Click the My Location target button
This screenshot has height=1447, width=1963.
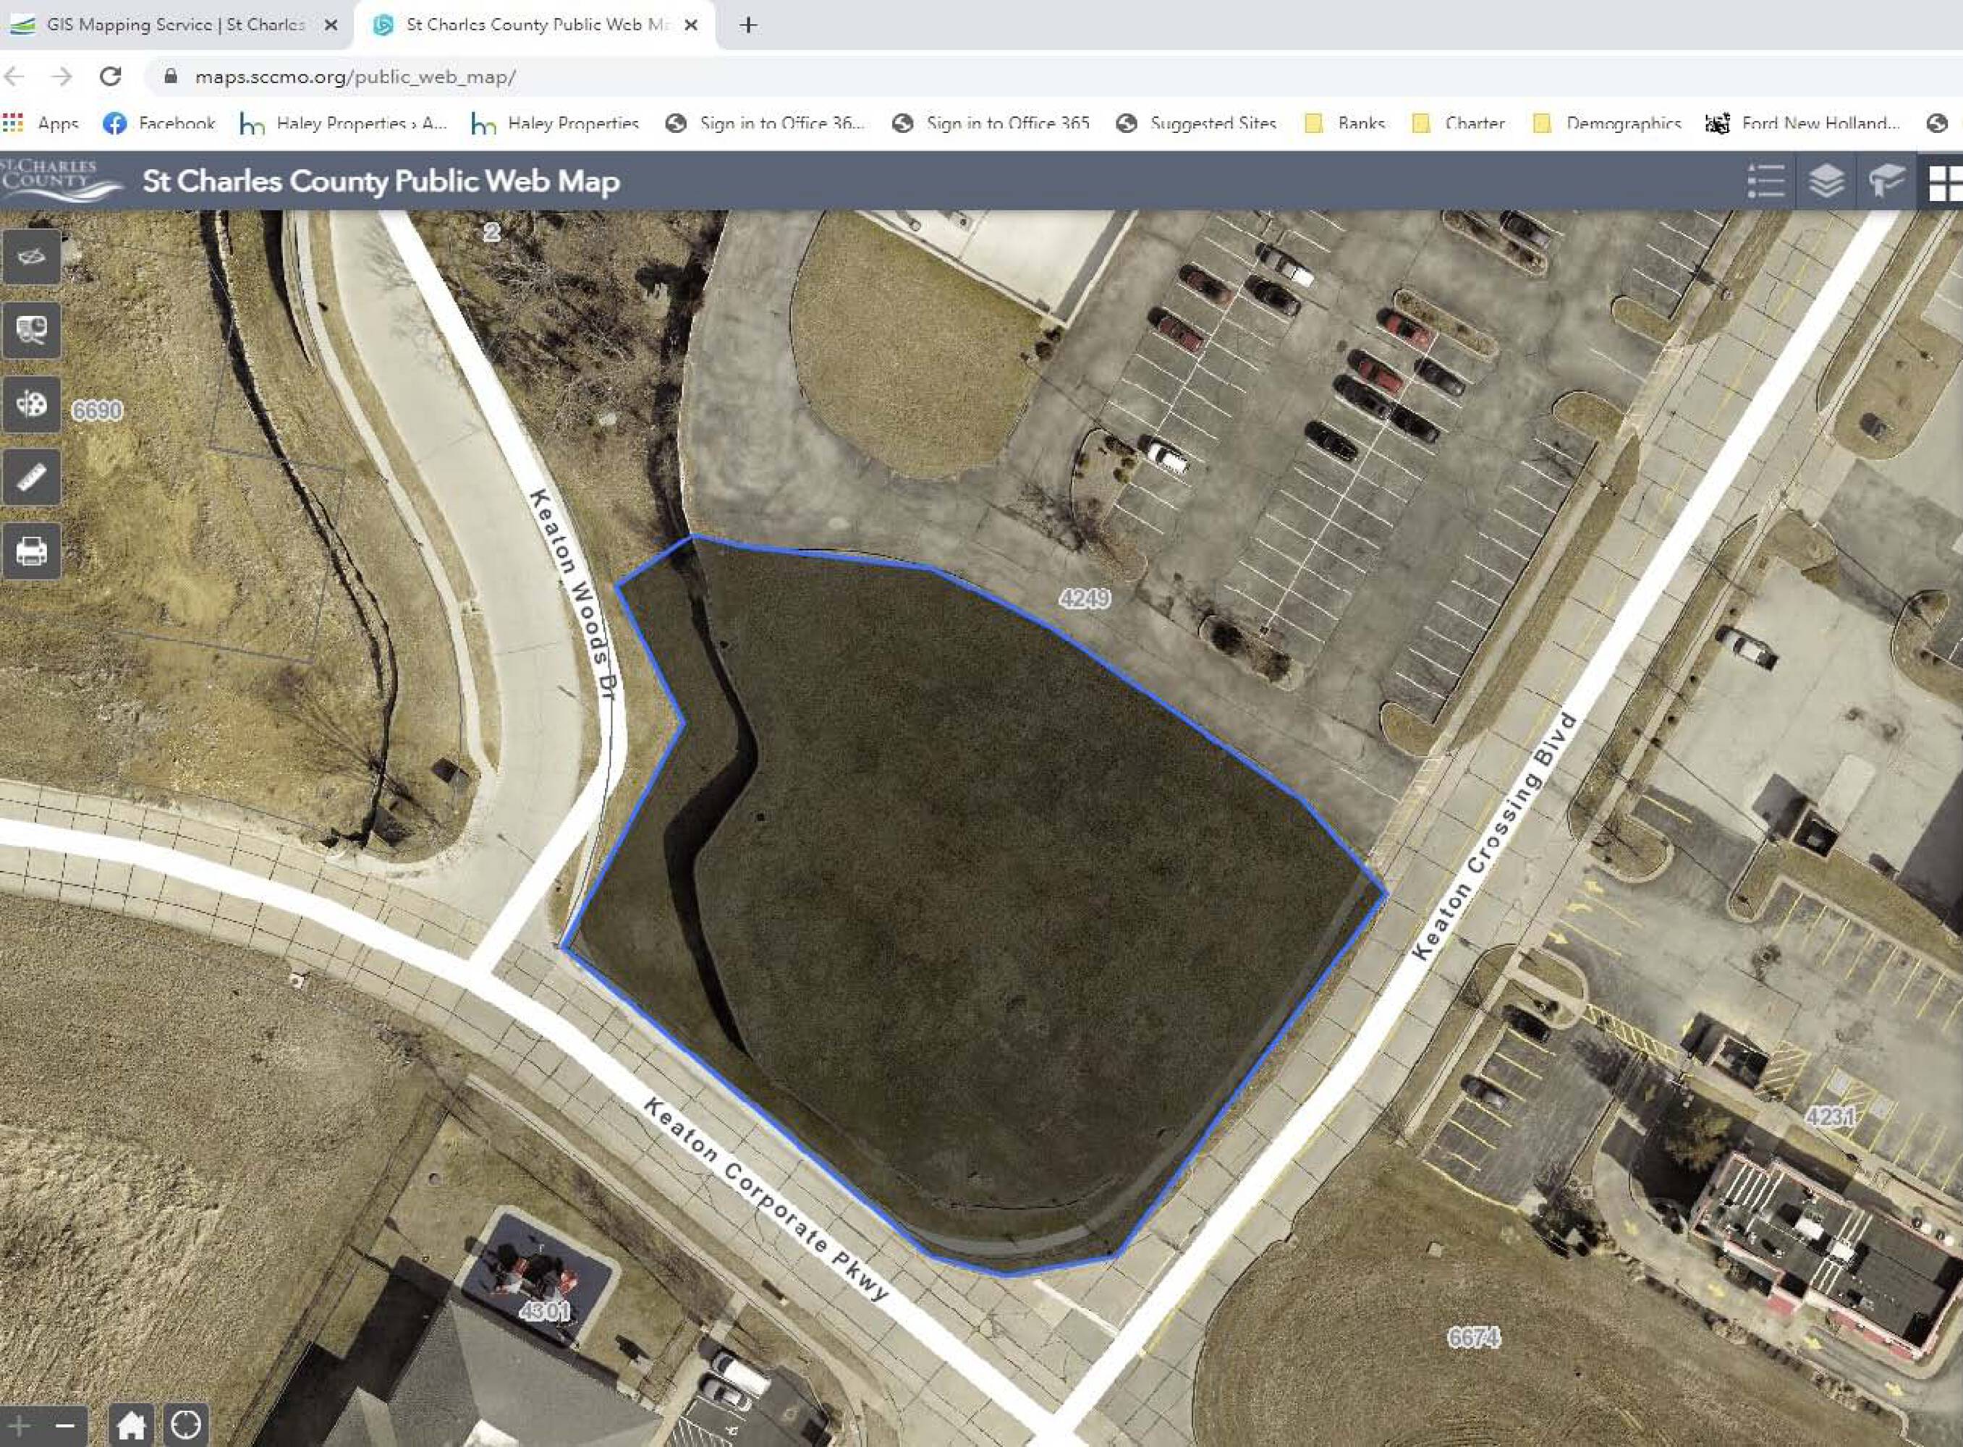pos(186,1425)
